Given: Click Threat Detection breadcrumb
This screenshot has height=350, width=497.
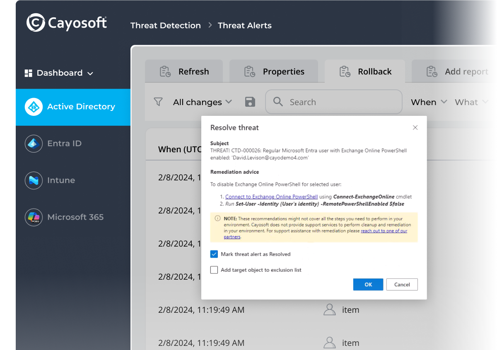Looking at the screenshot, I should coord(166,26).
